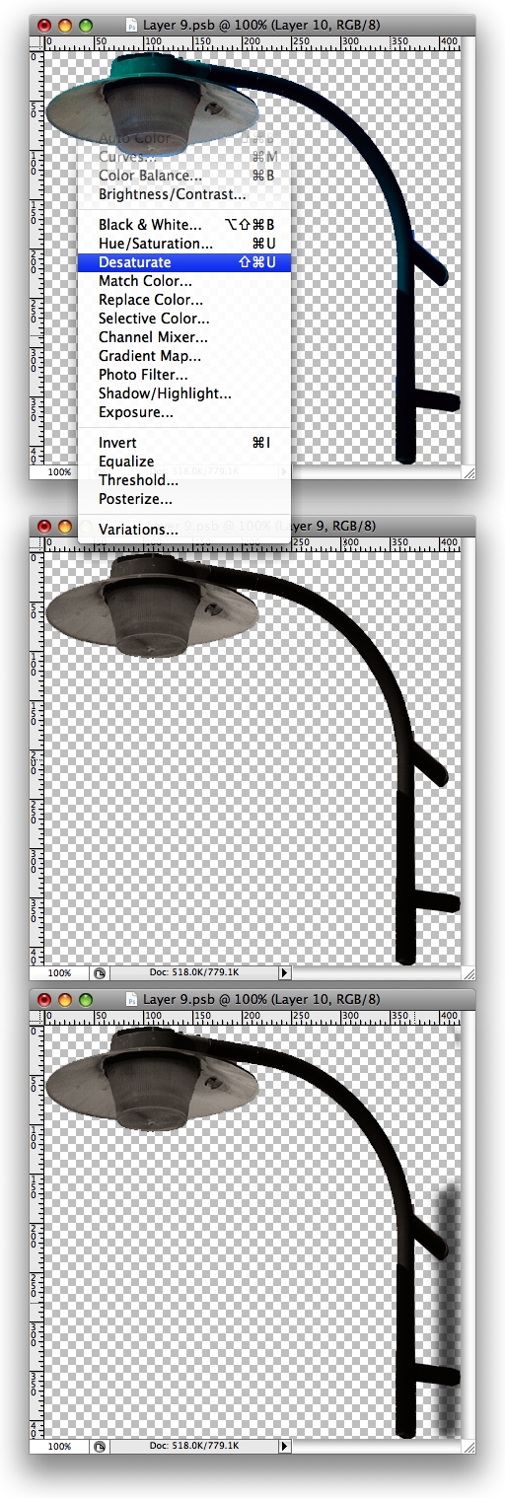Open status bar popup arrow in shadowed-lamp window
Viewport: 505px width, 1498px height.
point(285,1446)
